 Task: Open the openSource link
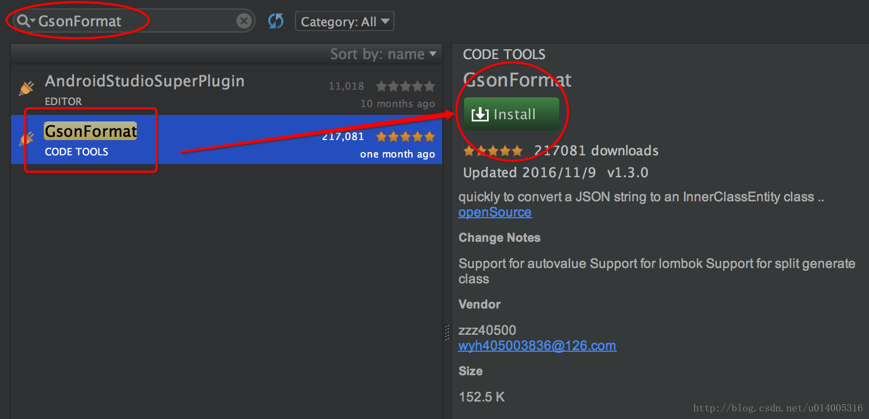[x=495, y=212]
